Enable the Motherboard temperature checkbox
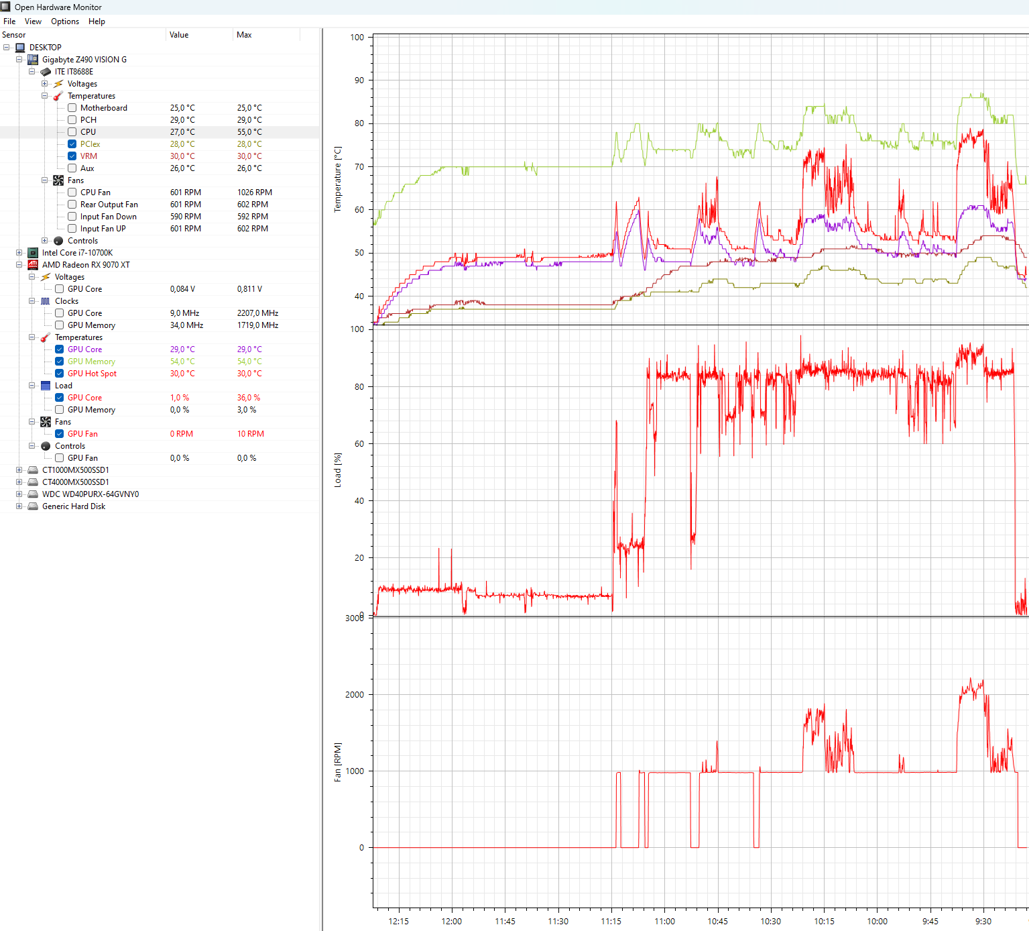 click(x=72, y=108)
